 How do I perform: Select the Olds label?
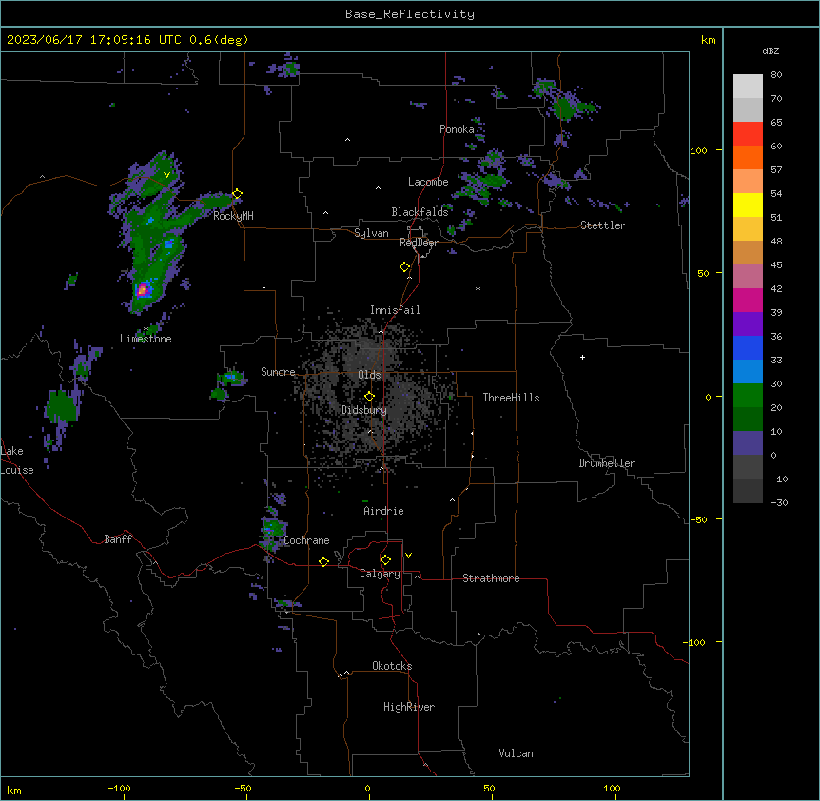pos(369,375)
